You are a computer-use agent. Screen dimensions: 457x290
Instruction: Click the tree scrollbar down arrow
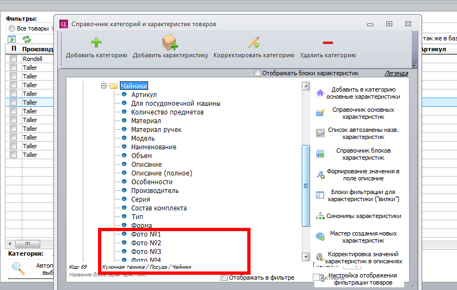coord(306,257)
